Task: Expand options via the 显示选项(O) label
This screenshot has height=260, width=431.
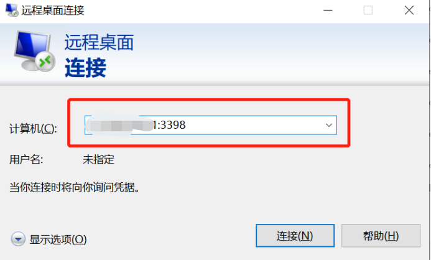Action: [x=58, y=239]
